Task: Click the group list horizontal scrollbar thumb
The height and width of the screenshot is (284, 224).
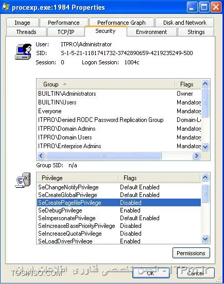Action: click(x=104, y=155)
